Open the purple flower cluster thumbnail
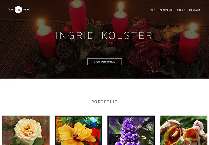Image resolution: width=209 pixels, height=145 pixels. (x=131, y=130)
